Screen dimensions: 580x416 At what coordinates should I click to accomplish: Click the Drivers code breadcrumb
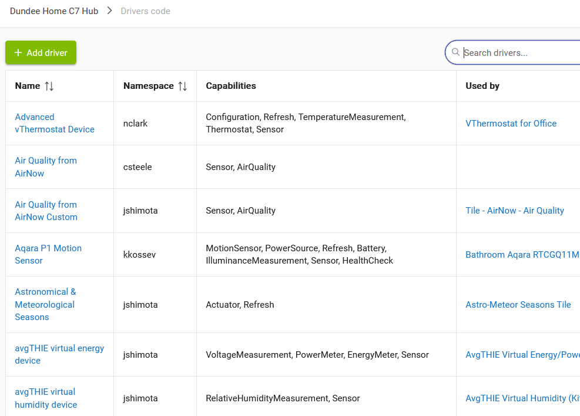(x=145, y=11)
